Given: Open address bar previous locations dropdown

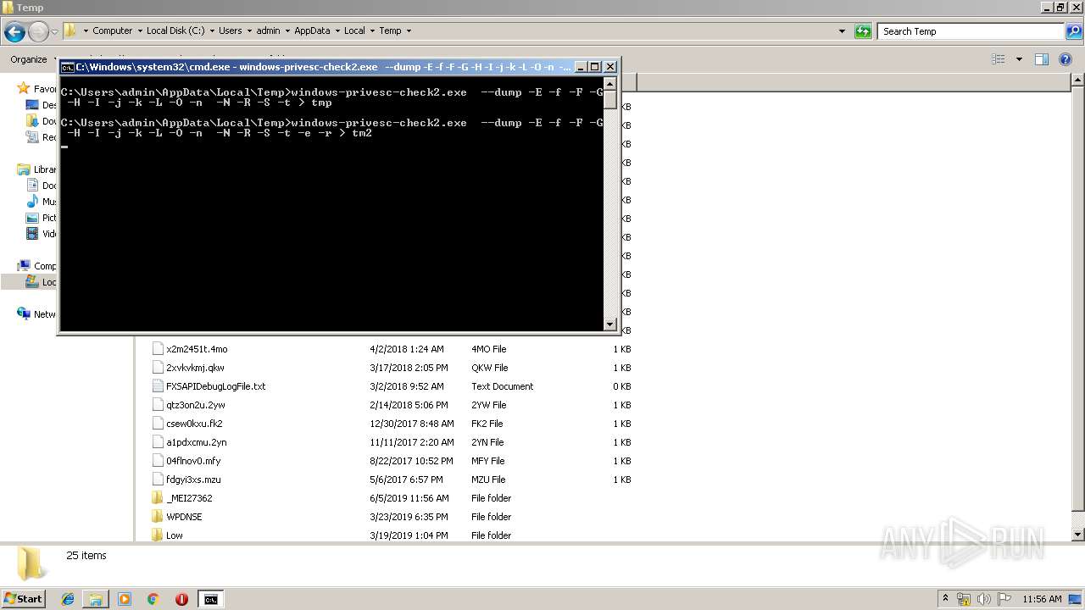Looking at the screenshot, I should pos(842,31).
